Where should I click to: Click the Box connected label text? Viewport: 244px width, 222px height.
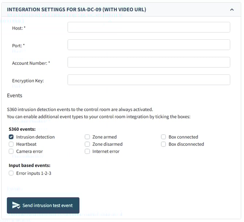[x=183, y=137]
